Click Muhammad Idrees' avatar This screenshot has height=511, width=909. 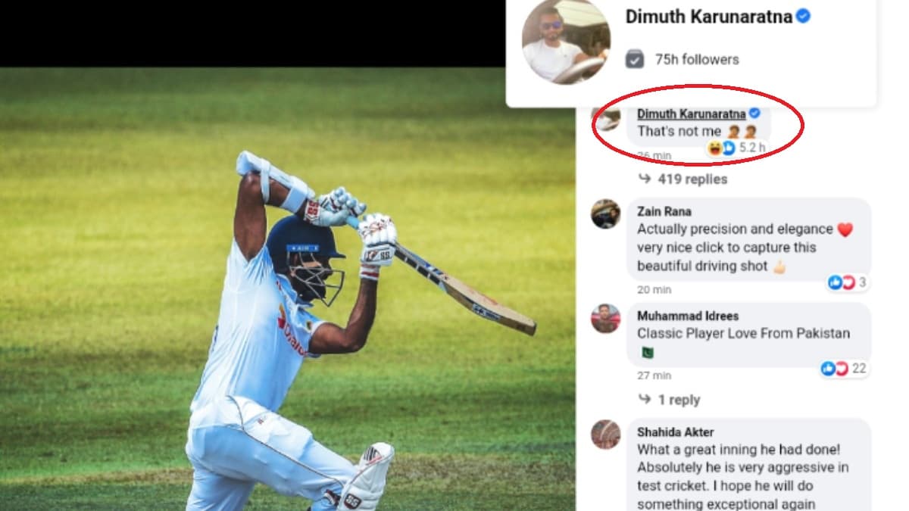tap(606, 318)
